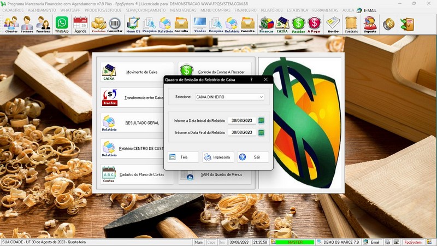Click SAIR do Quadro de Menus

pyautogui.click(x=215, y=177)
